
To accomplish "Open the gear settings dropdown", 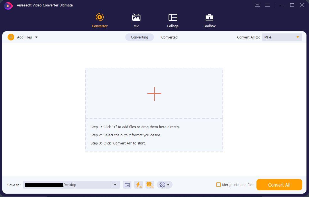I will pyautogui.click(x=165, y=185).
